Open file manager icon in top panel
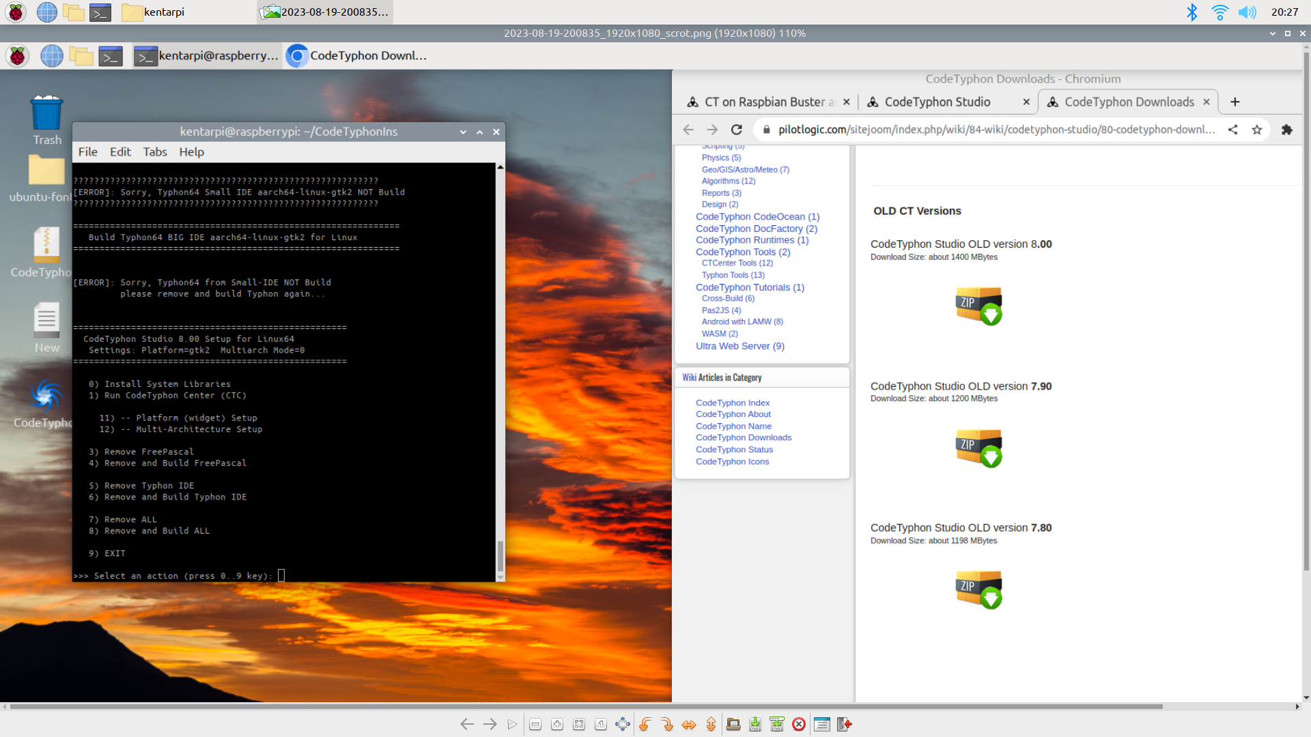The height and width of the screenshot is (737, 1311). coord(74,12)
